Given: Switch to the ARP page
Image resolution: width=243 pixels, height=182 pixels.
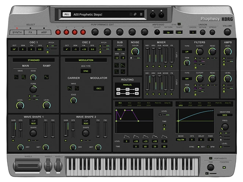Looking at the screenshot, I should pos(44,32).
